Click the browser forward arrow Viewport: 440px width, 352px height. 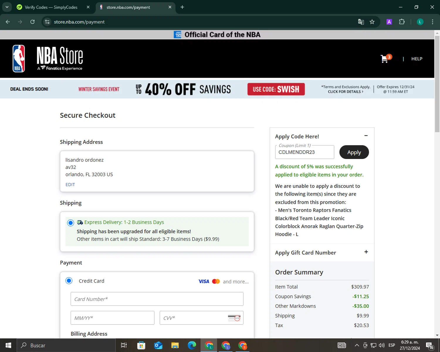click(x=20, y=22)
